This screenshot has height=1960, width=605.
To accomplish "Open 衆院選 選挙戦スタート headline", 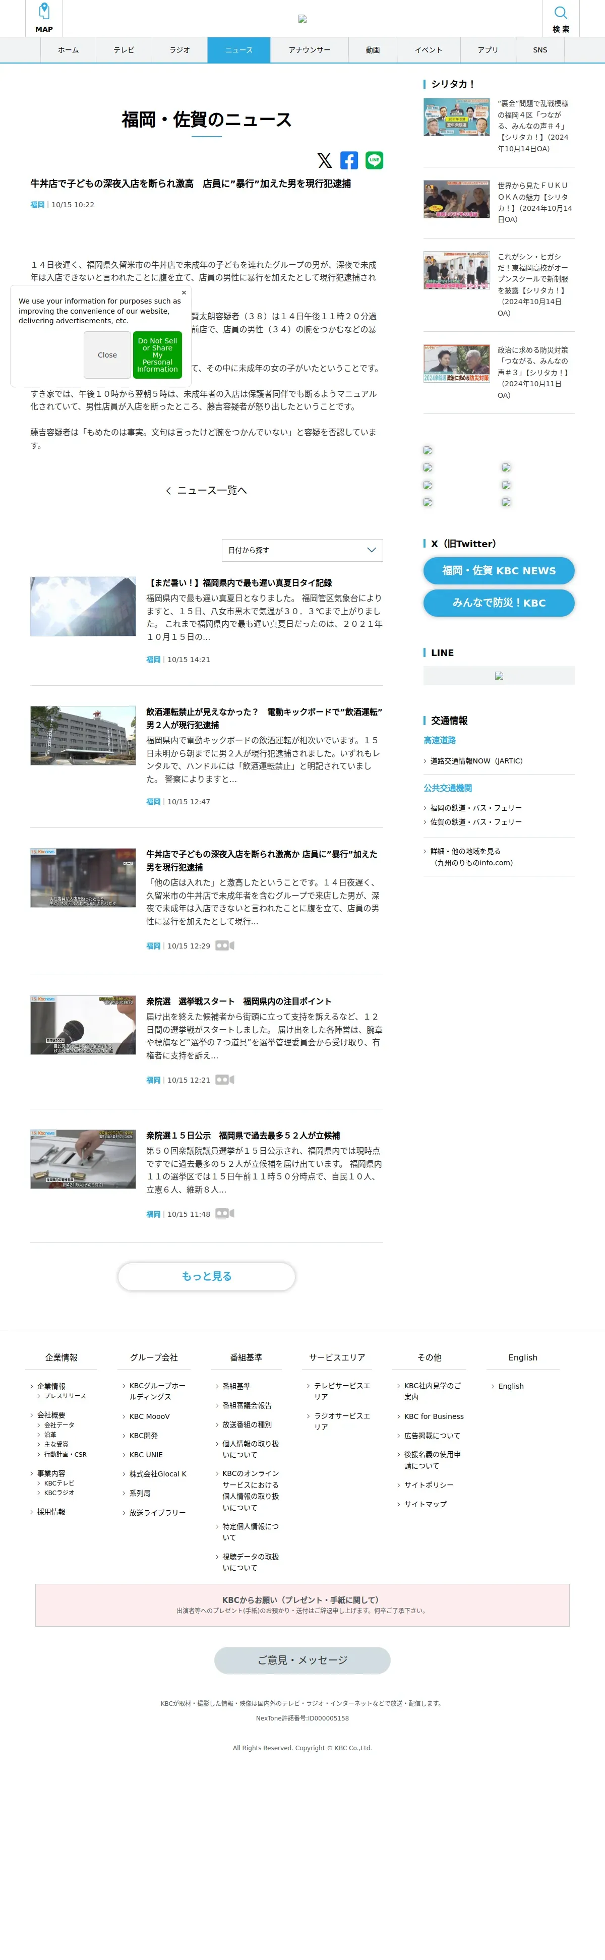I will tap(239, 1001).
